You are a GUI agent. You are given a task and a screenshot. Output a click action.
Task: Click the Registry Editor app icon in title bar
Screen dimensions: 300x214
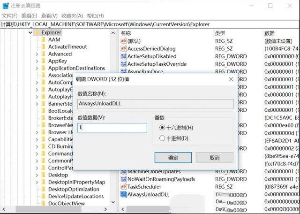tap(6, 6)
